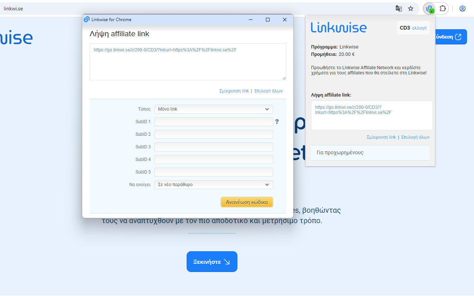Click Σμίκρυνση link in the dialog window
The height and width of the screenshot is (296, 474).
234,91
